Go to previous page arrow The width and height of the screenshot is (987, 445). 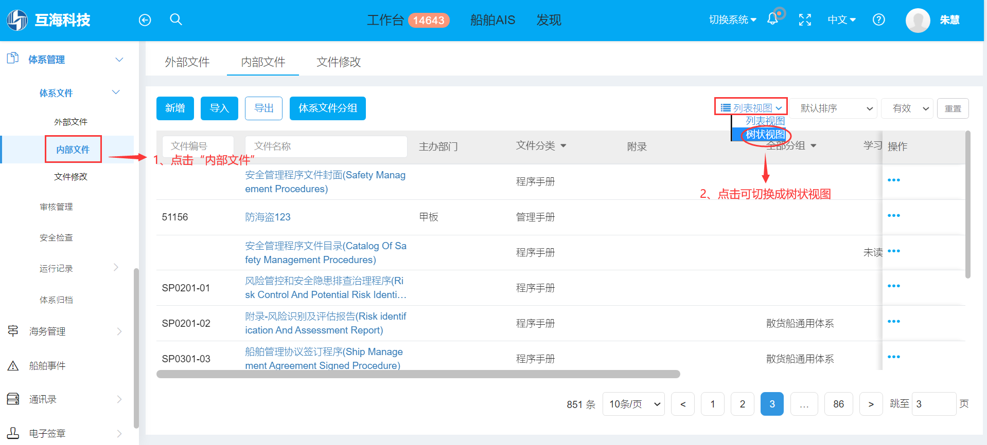point(683,404)
